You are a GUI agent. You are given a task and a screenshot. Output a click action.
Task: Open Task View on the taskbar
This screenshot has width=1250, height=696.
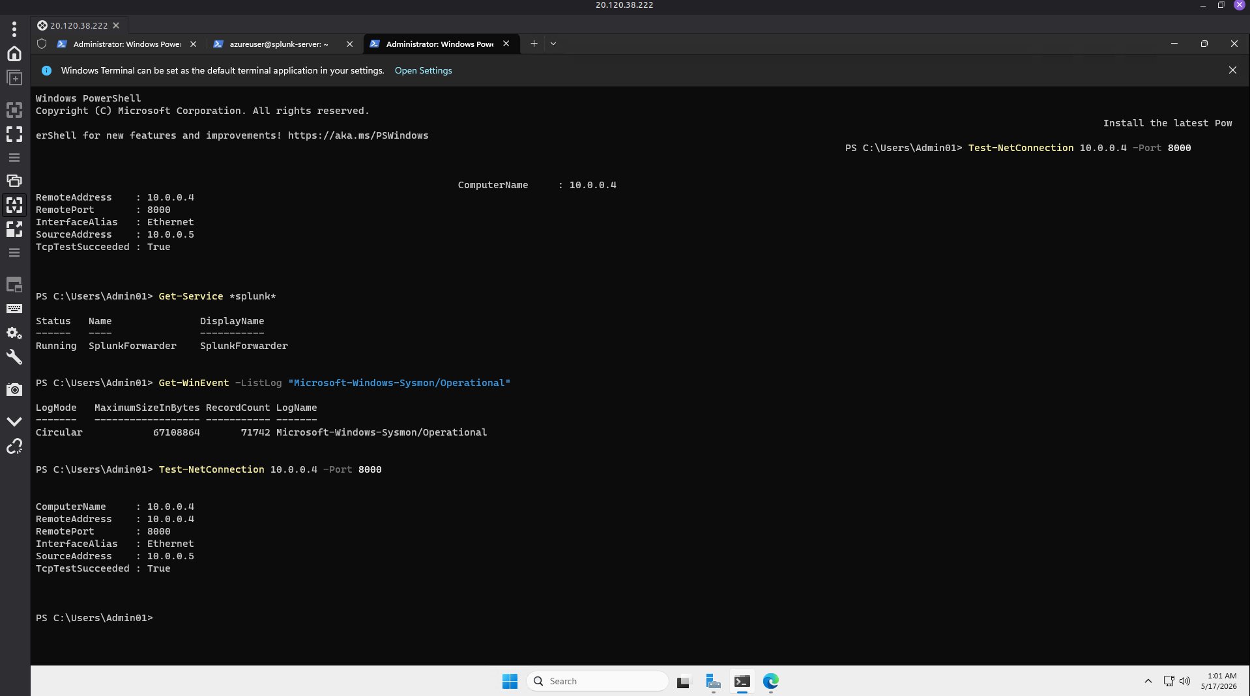point(683,682)
